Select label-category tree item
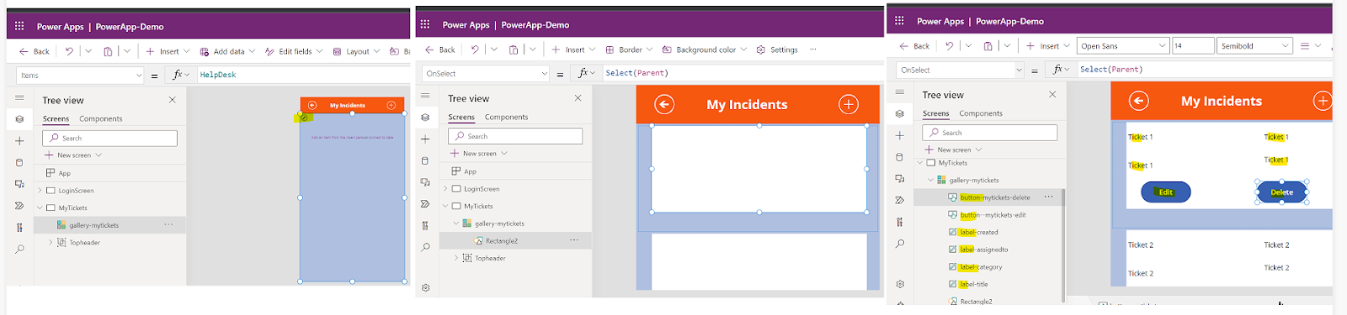The width and height of the screenshot is (1347, 315). 981,267
